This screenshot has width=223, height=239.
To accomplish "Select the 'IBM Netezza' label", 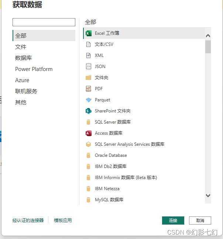I will [x=107, y=189].
